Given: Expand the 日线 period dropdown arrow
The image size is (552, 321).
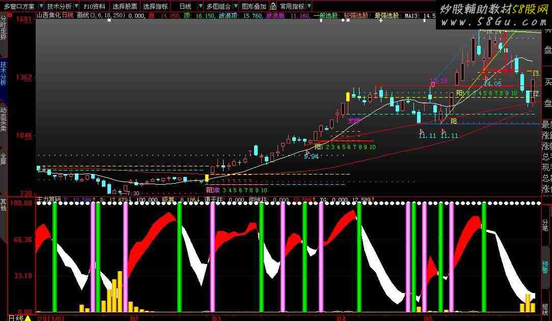Looking at the screenshot, I should click(x=200, y=6).
